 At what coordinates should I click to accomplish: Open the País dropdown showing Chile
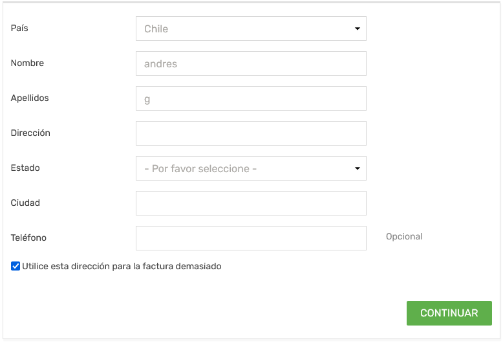point(251,28)
